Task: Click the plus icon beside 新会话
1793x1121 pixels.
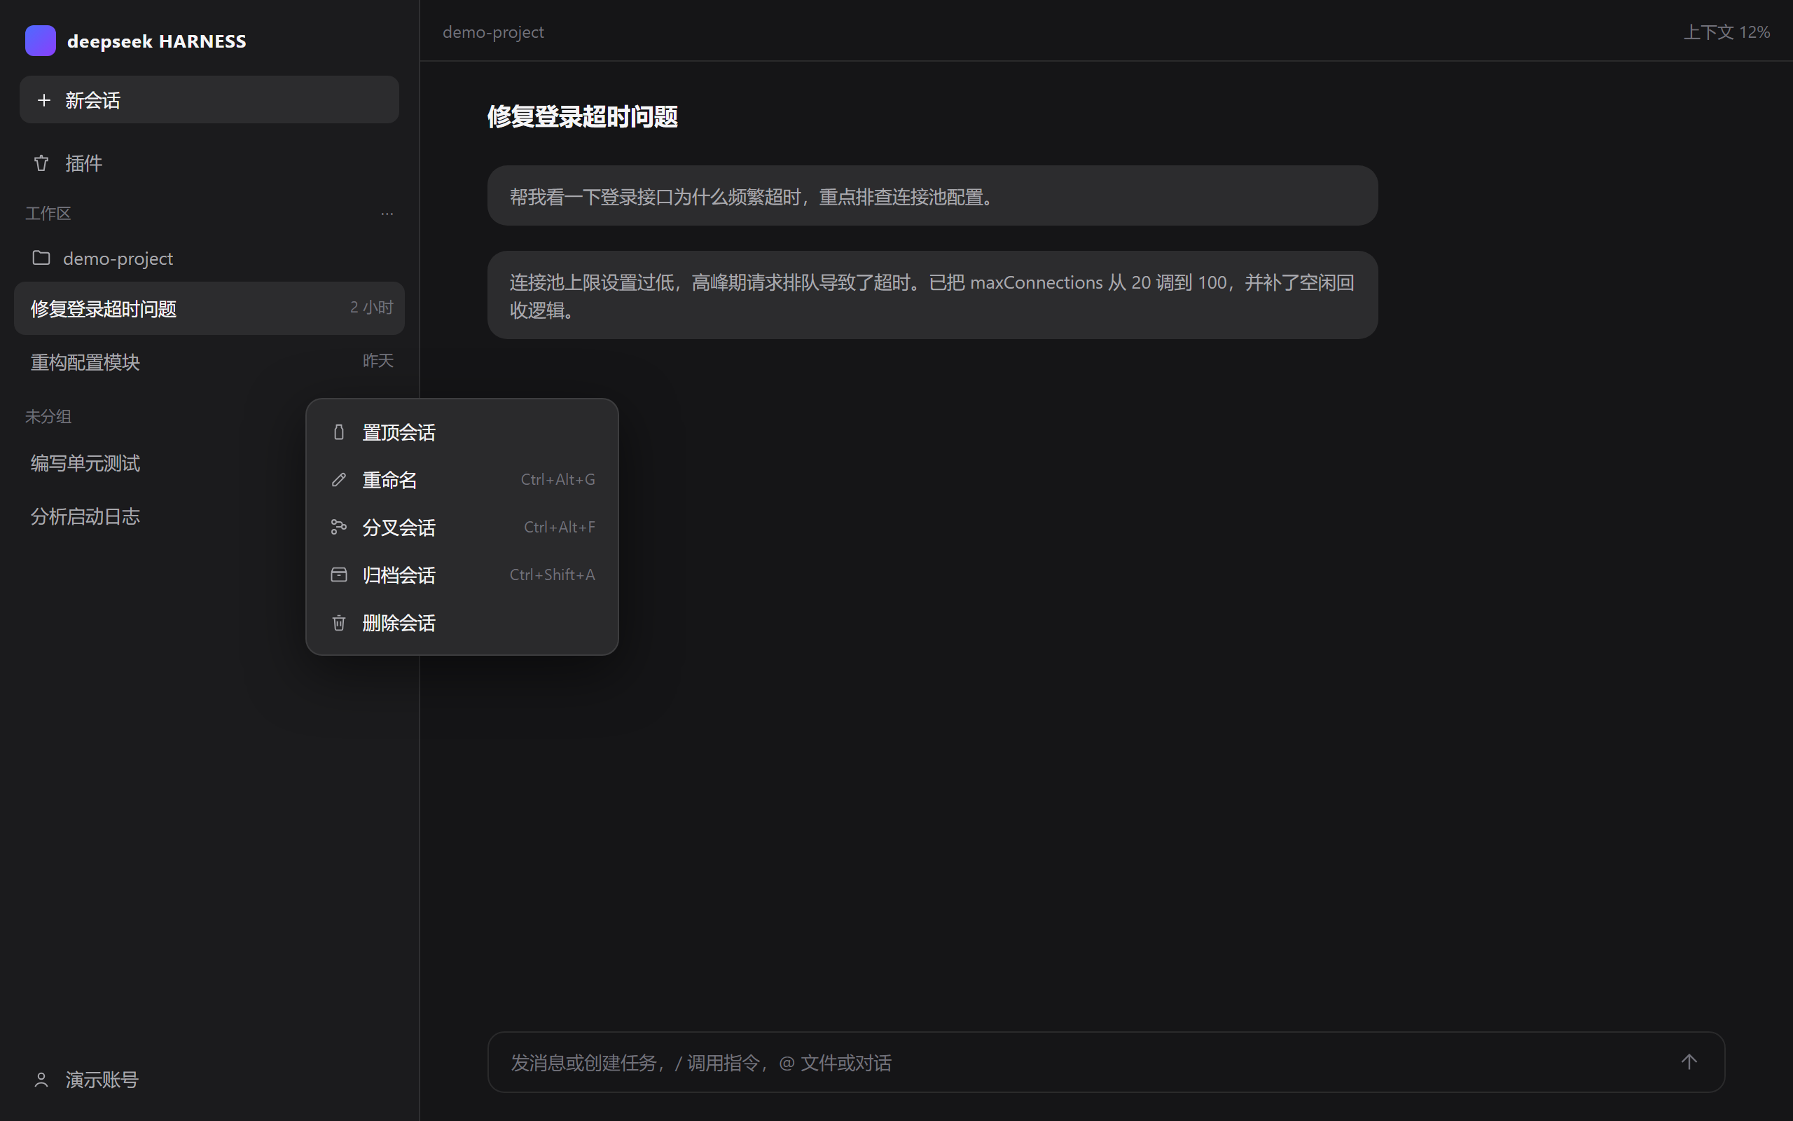Action: [43, 99]
